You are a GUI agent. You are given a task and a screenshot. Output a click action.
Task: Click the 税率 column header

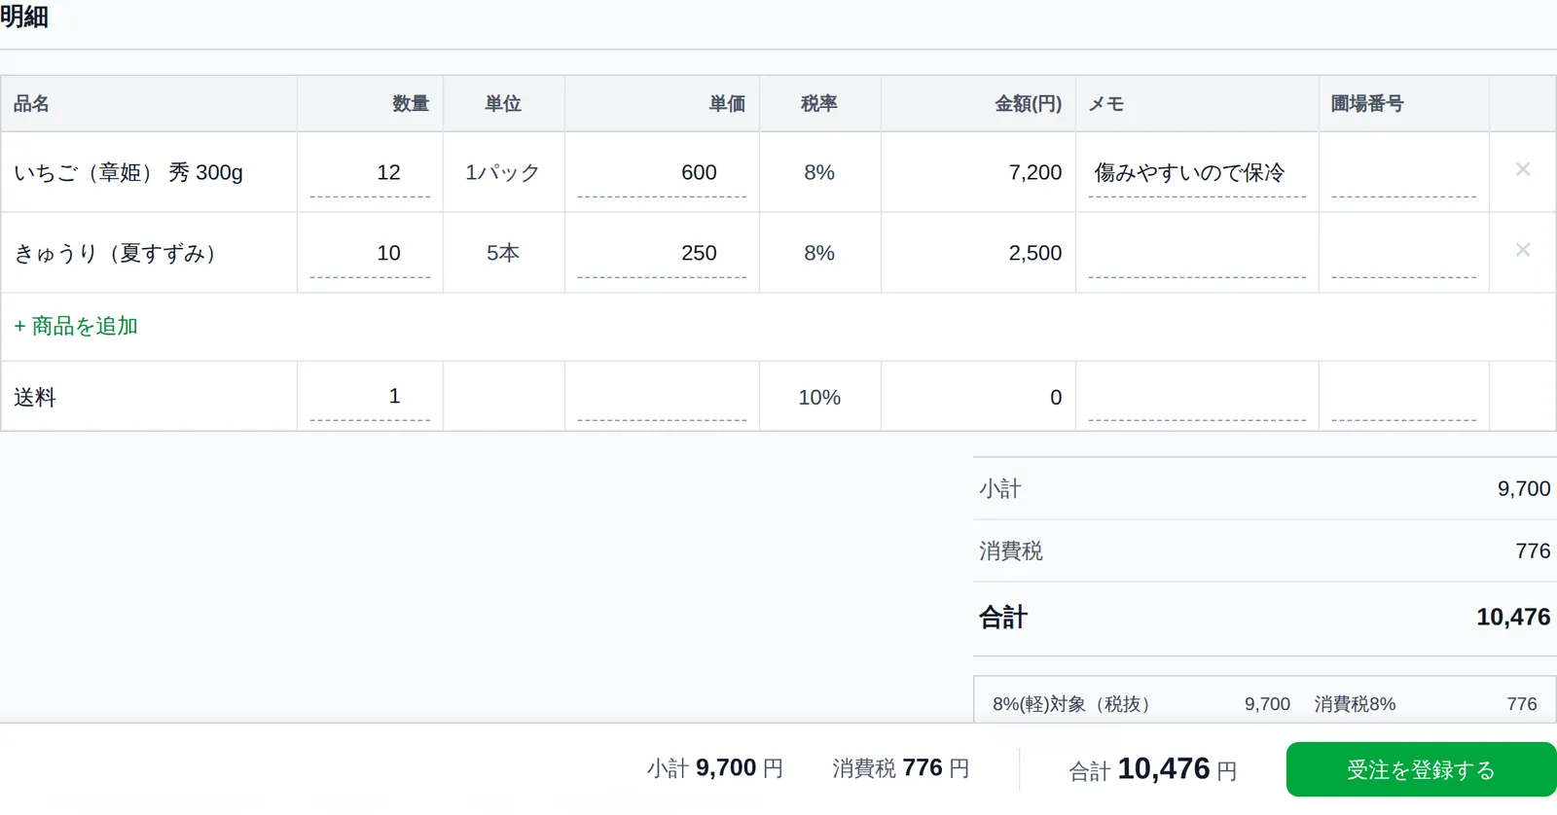819,103
